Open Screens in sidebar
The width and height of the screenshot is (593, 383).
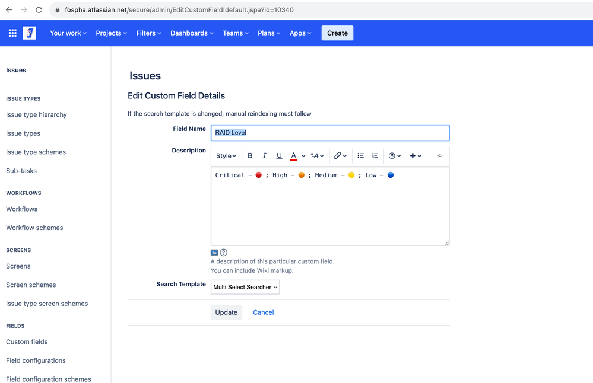[18, 266]
